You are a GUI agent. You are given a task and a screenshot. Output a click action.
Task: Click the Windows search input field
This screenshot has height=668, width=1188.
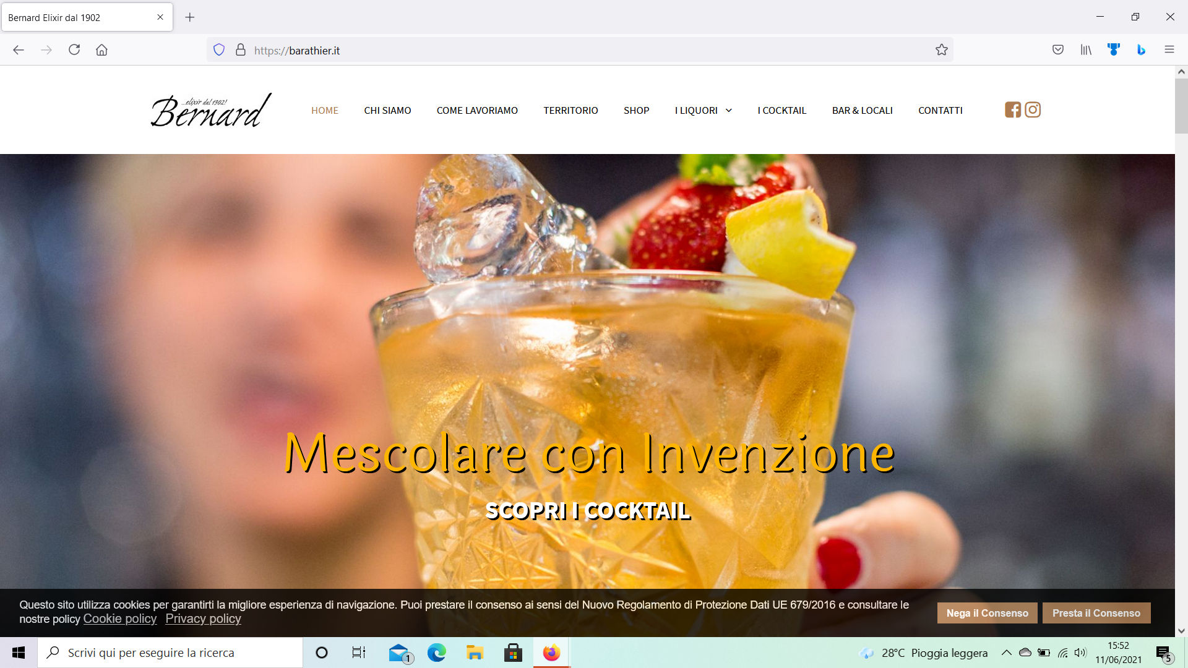171,653
